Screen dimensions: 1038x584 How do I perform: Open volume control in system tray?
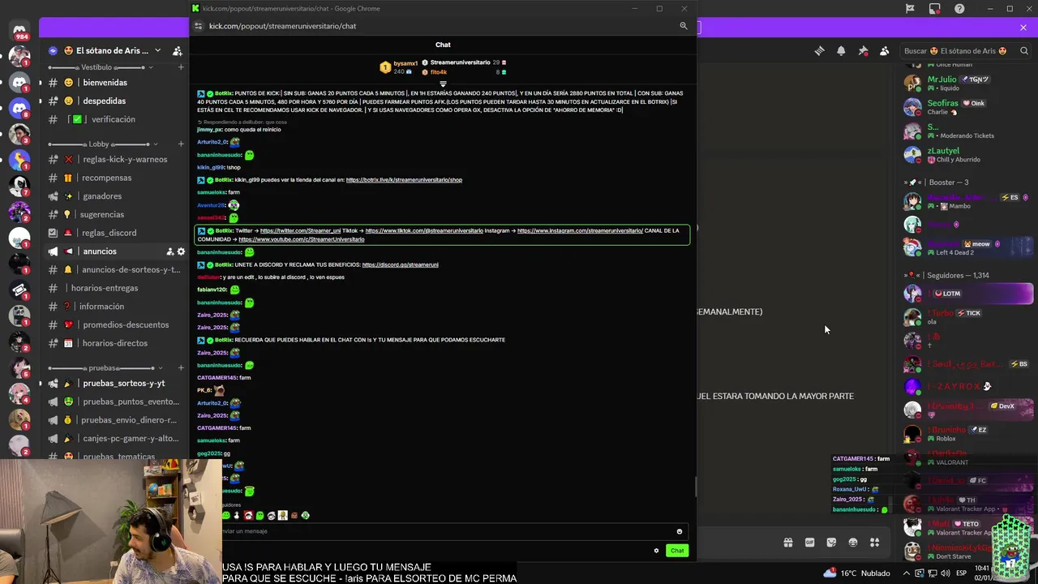pos(946,573)
